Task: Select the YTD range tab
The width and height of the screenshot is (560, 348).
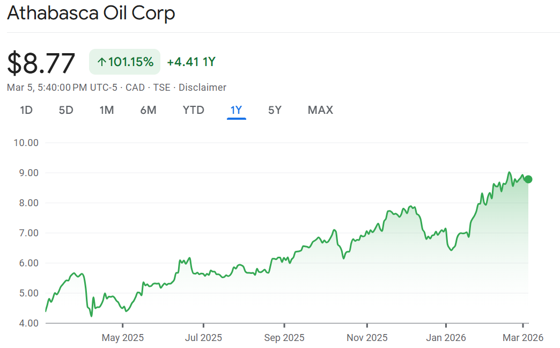Action: tap(193, 110)
